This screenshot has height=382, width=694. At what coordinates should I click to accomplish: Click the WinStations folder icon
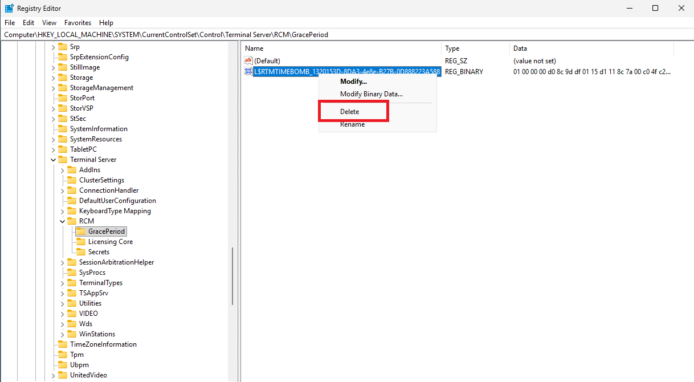coord(72,334)
